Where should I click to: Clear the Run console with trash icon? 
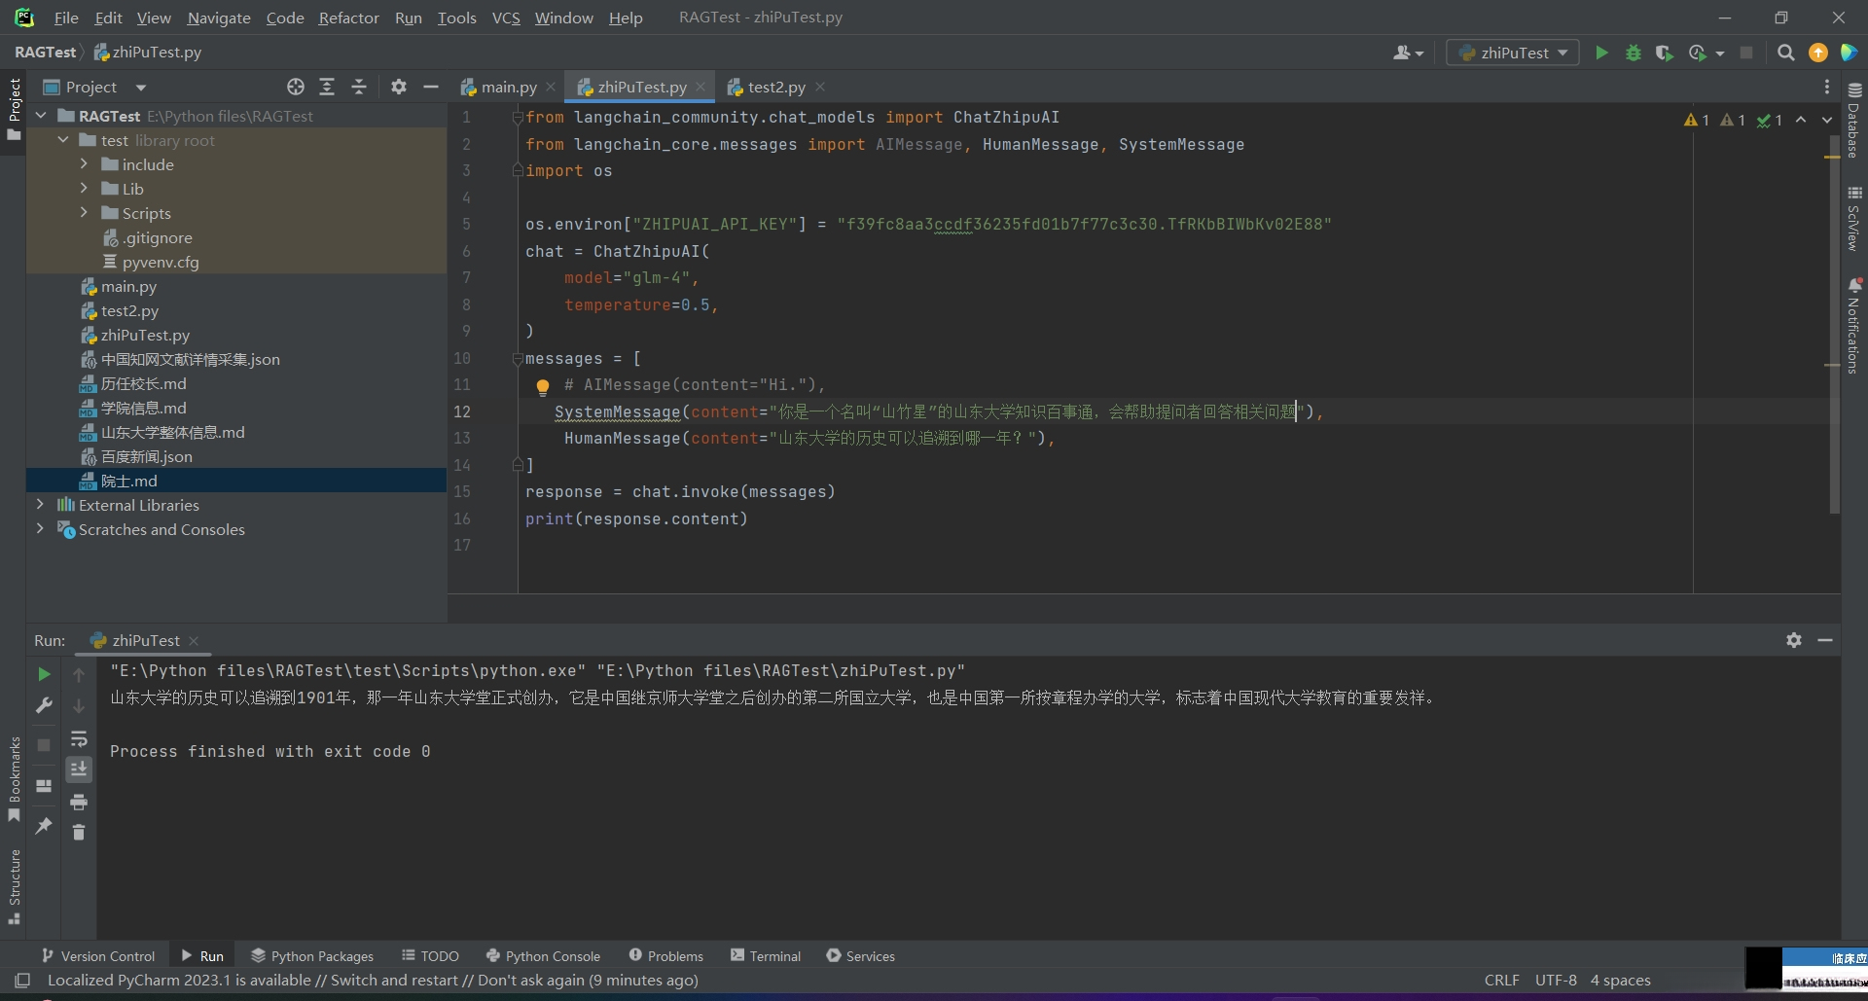coord(79,833)
